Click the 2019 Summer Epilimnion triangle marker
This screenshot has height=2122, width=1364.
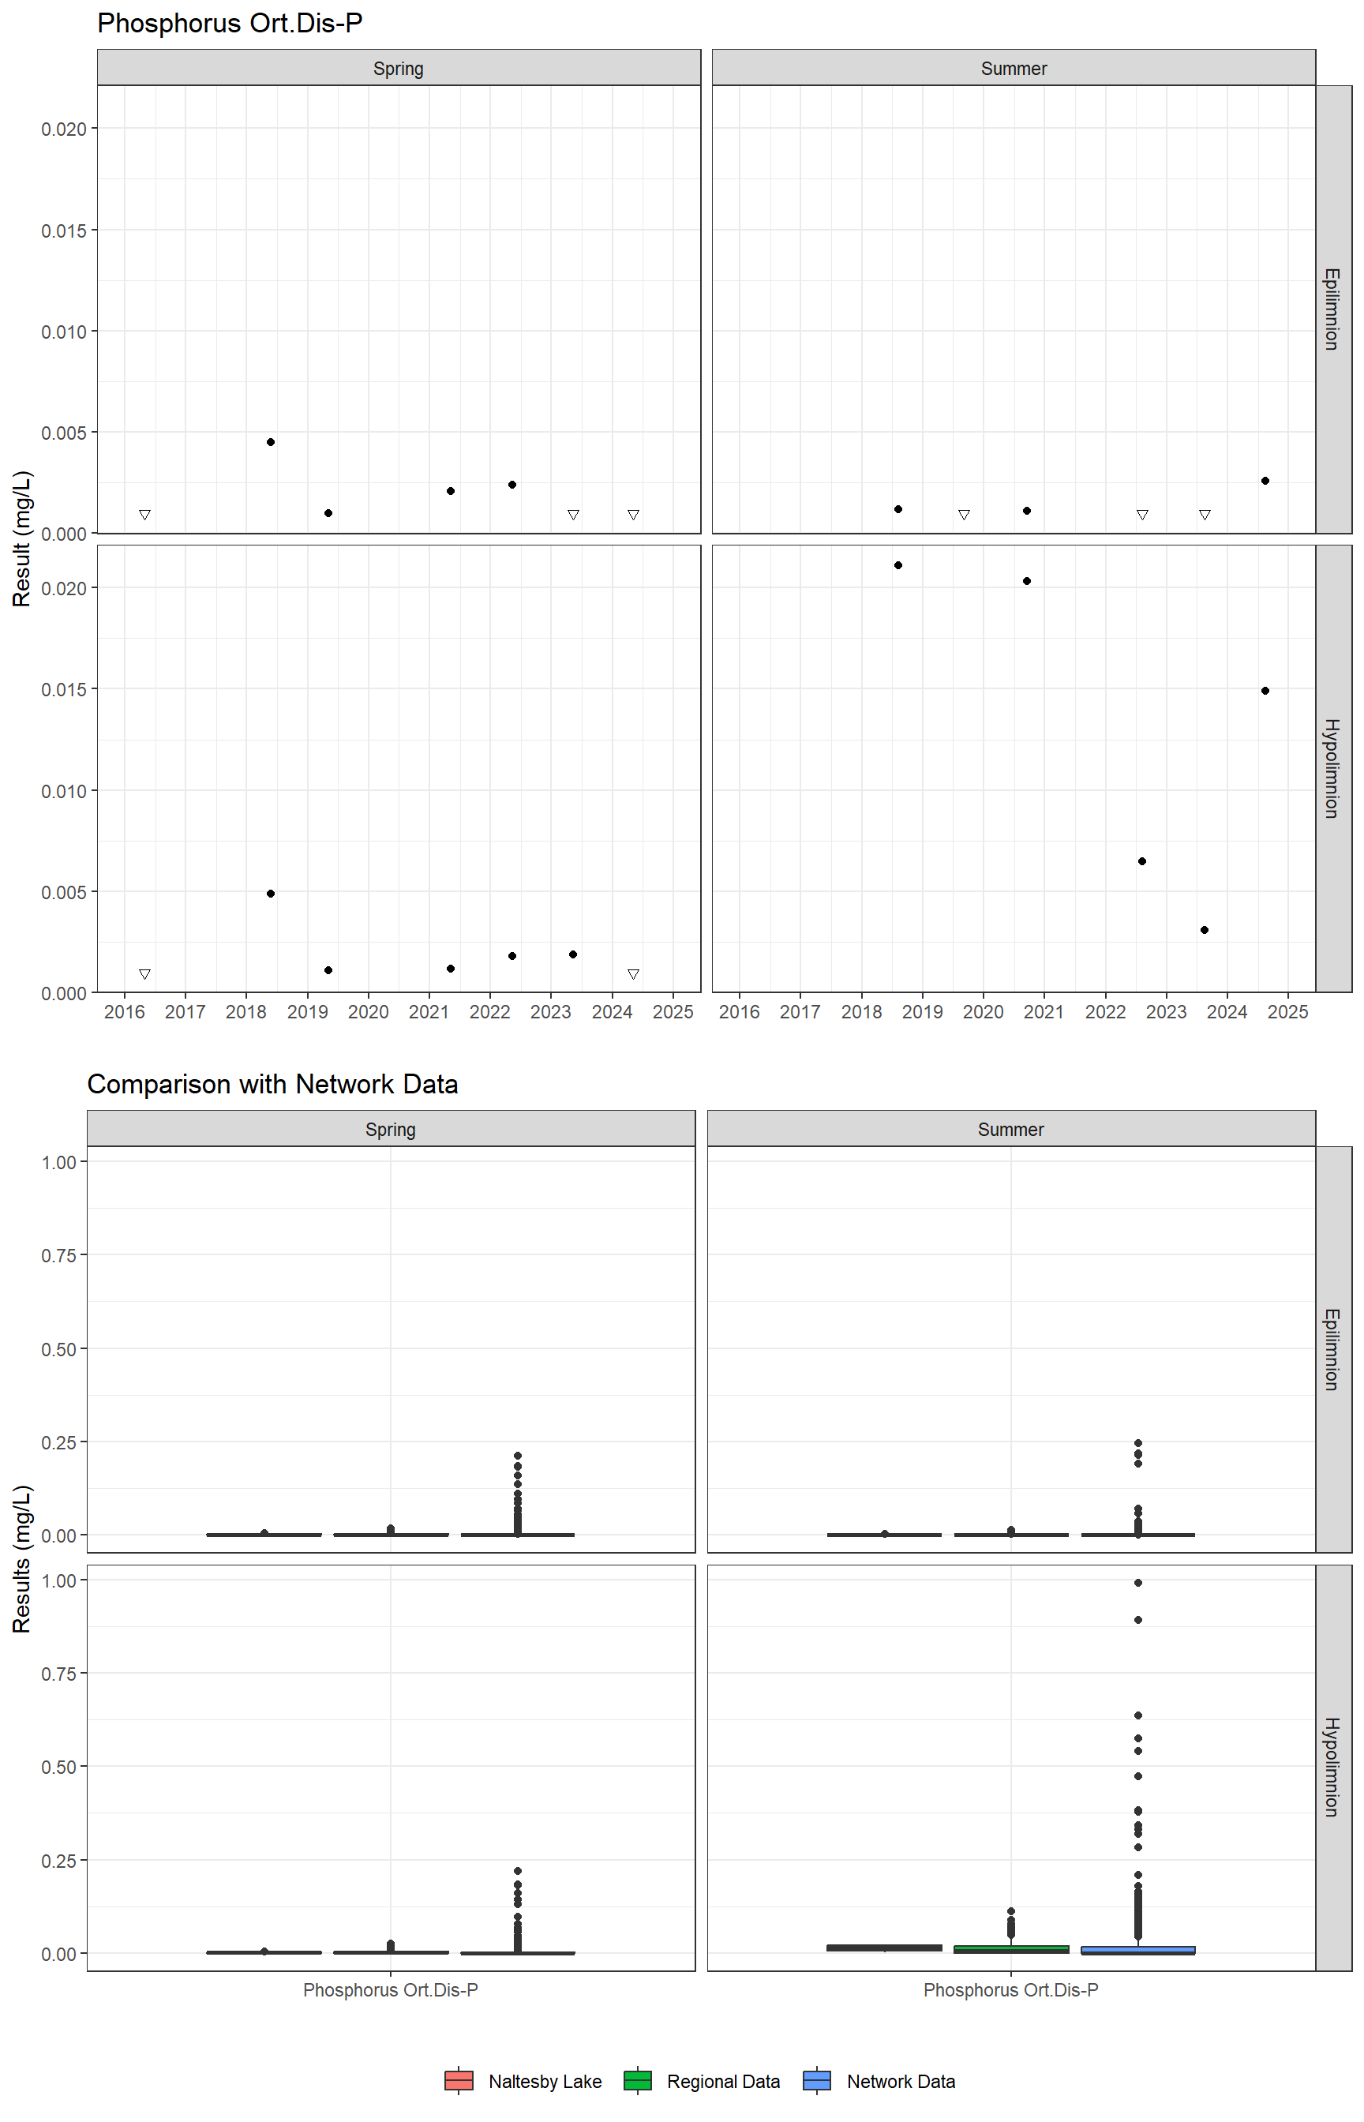pos(964,515)
